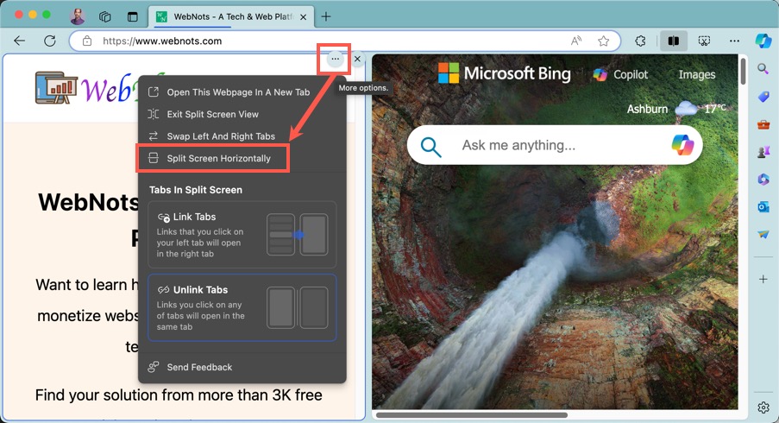This screenshot has height=423, width=779.
Task: Open the split pane More options button
Action: [x=335, y=59]
